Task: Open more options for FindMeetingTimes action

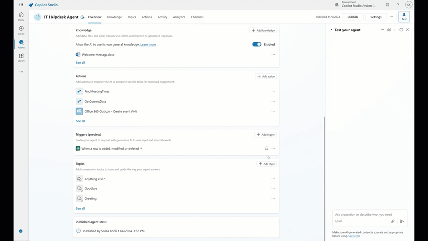Action: [273, 91]
